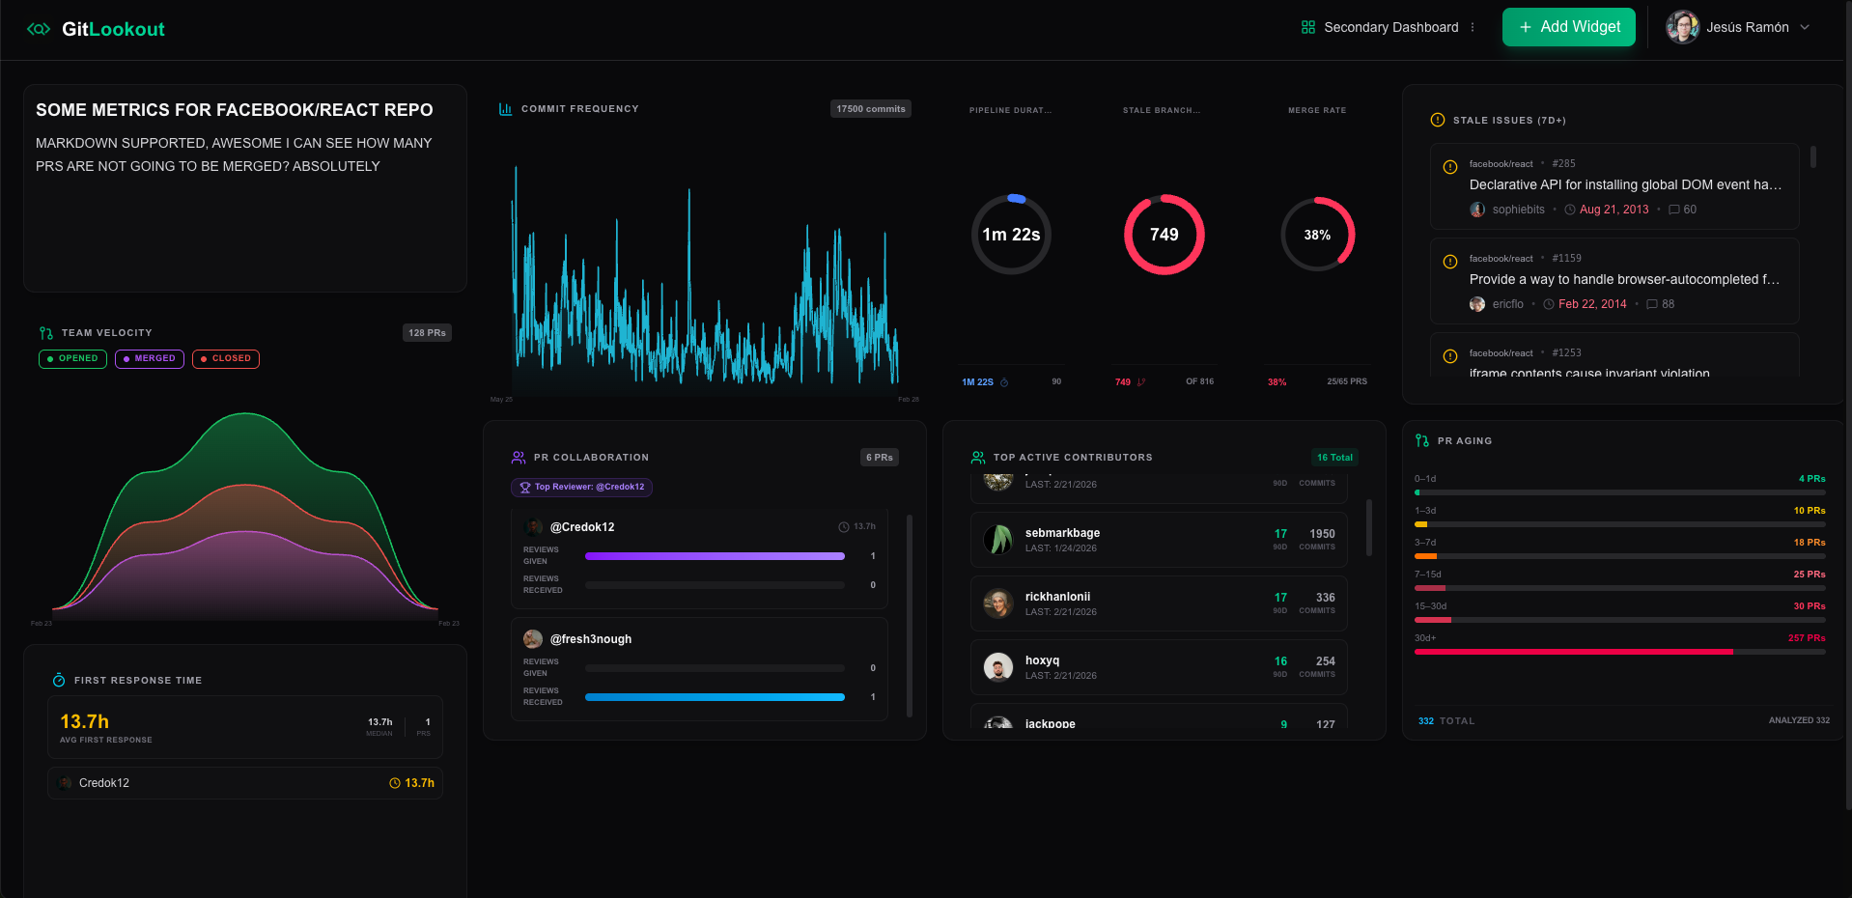Click Jesús Ramón's profile avatar
Screen dimensions: 1852x898
(1682, 27)
